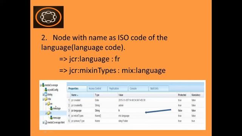This screenshot has height=136, width=242.
Task: Click the cq:editConfig node icon
Action: click(x=46, y=90)
